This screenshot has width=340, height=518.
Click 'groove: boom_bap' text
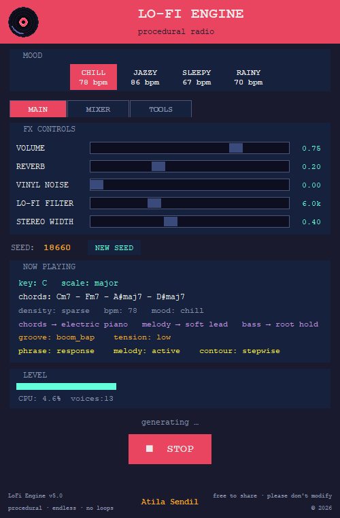click(56, 337)
